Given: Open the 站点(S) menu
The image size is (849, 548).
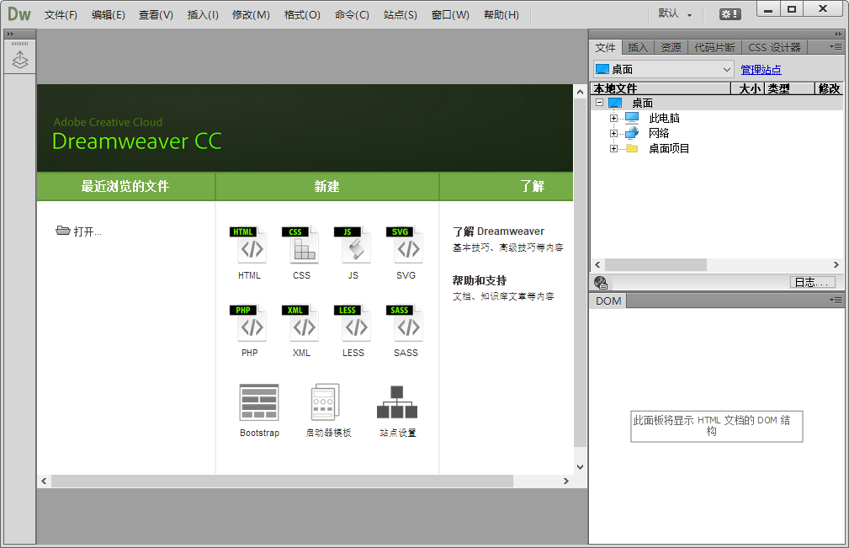Looking at the screenshot, I should pyautogui.click(x=401, y=14).
